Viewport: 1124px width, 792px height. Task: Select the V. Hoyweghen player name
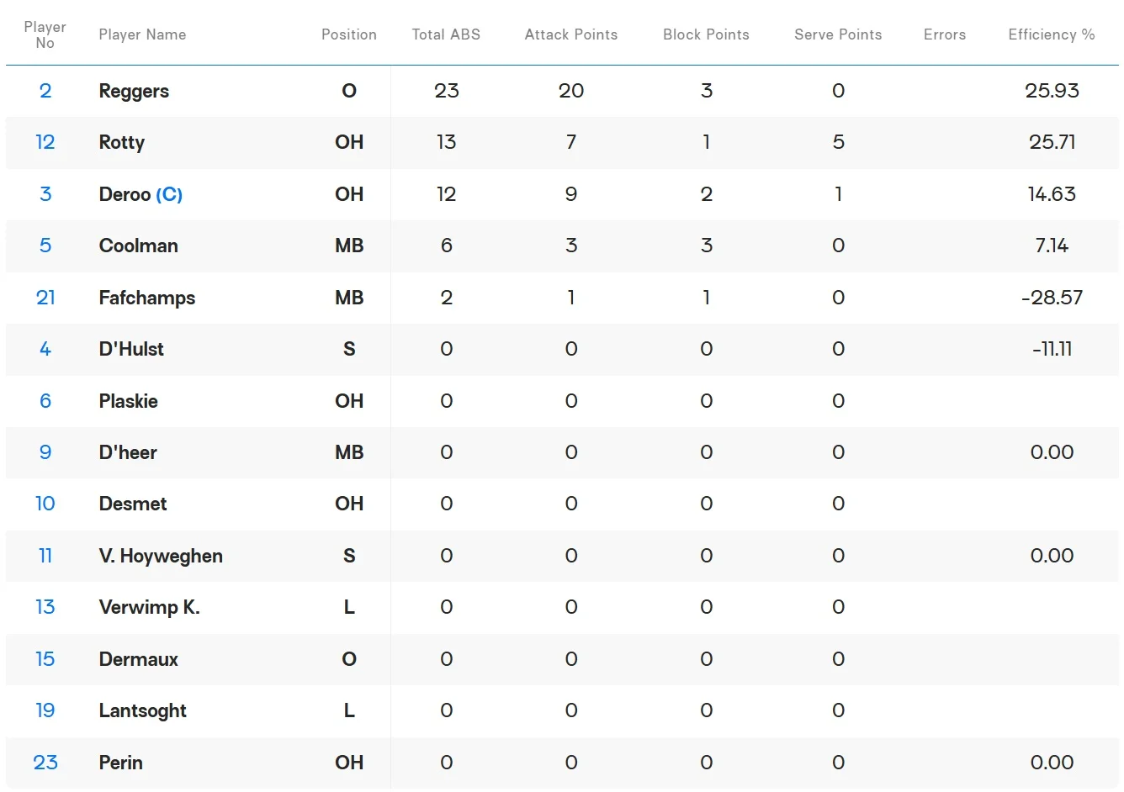tap(161, 556)
